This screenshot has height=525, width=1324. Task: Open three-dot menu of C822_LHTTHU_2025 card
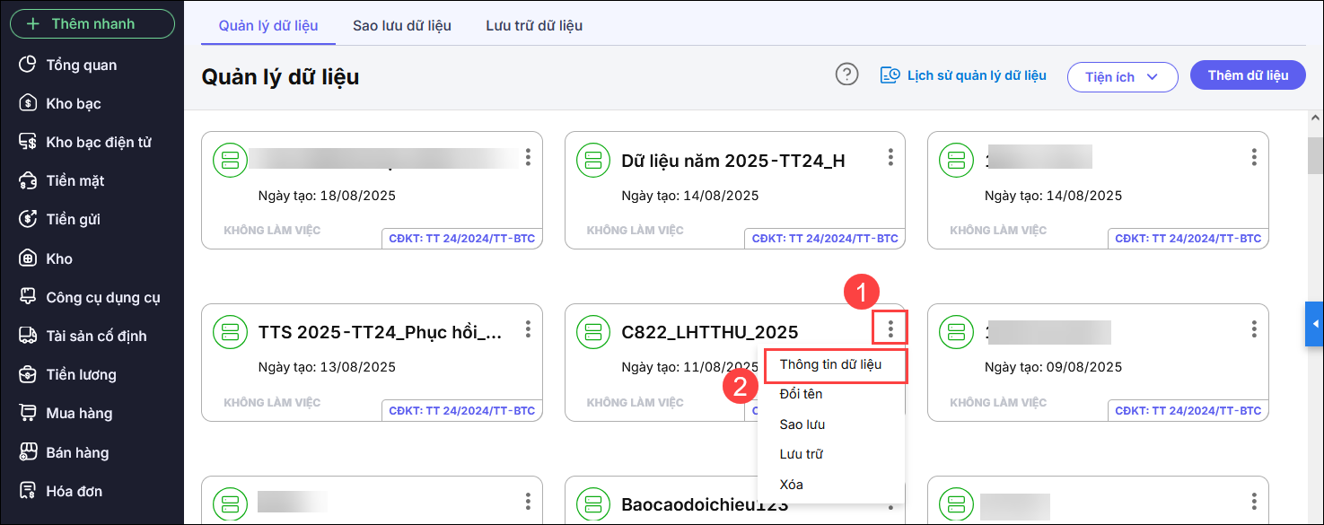point(890,329)
